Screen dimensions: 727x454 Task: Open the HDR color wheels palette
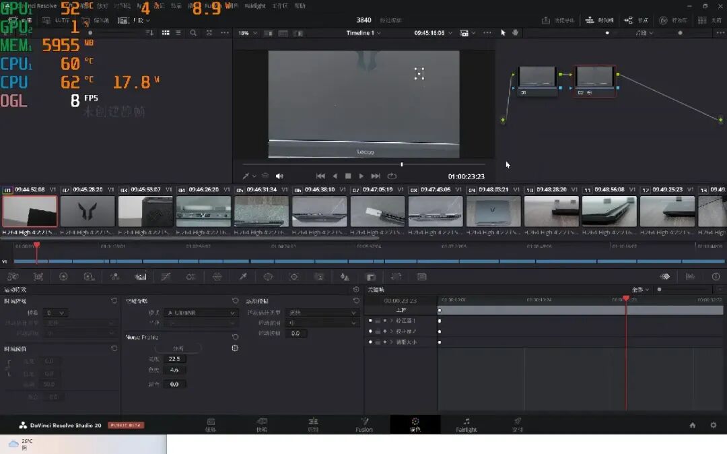[x=89, y=277]
